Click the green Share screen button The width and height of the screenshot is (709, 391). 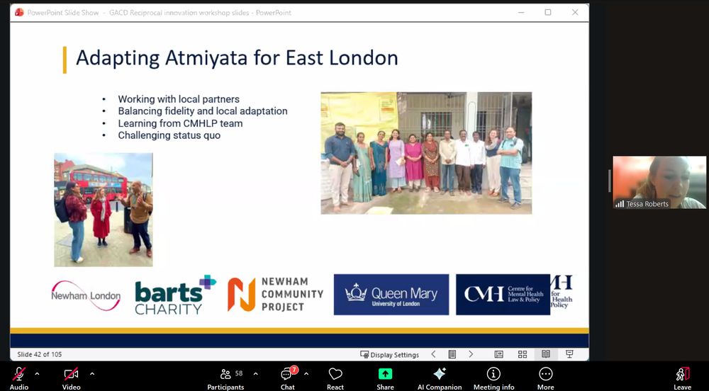click(385, 378)
